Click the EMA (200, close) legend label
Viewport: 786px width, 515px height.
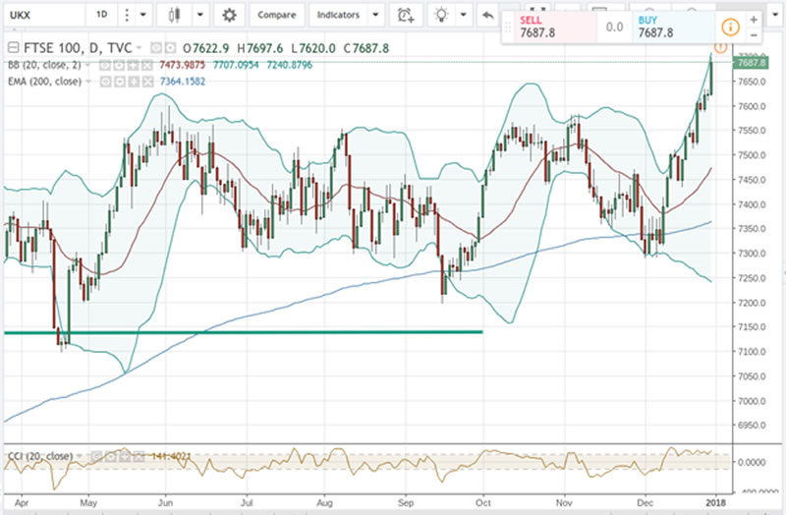(x=44, y=82)
